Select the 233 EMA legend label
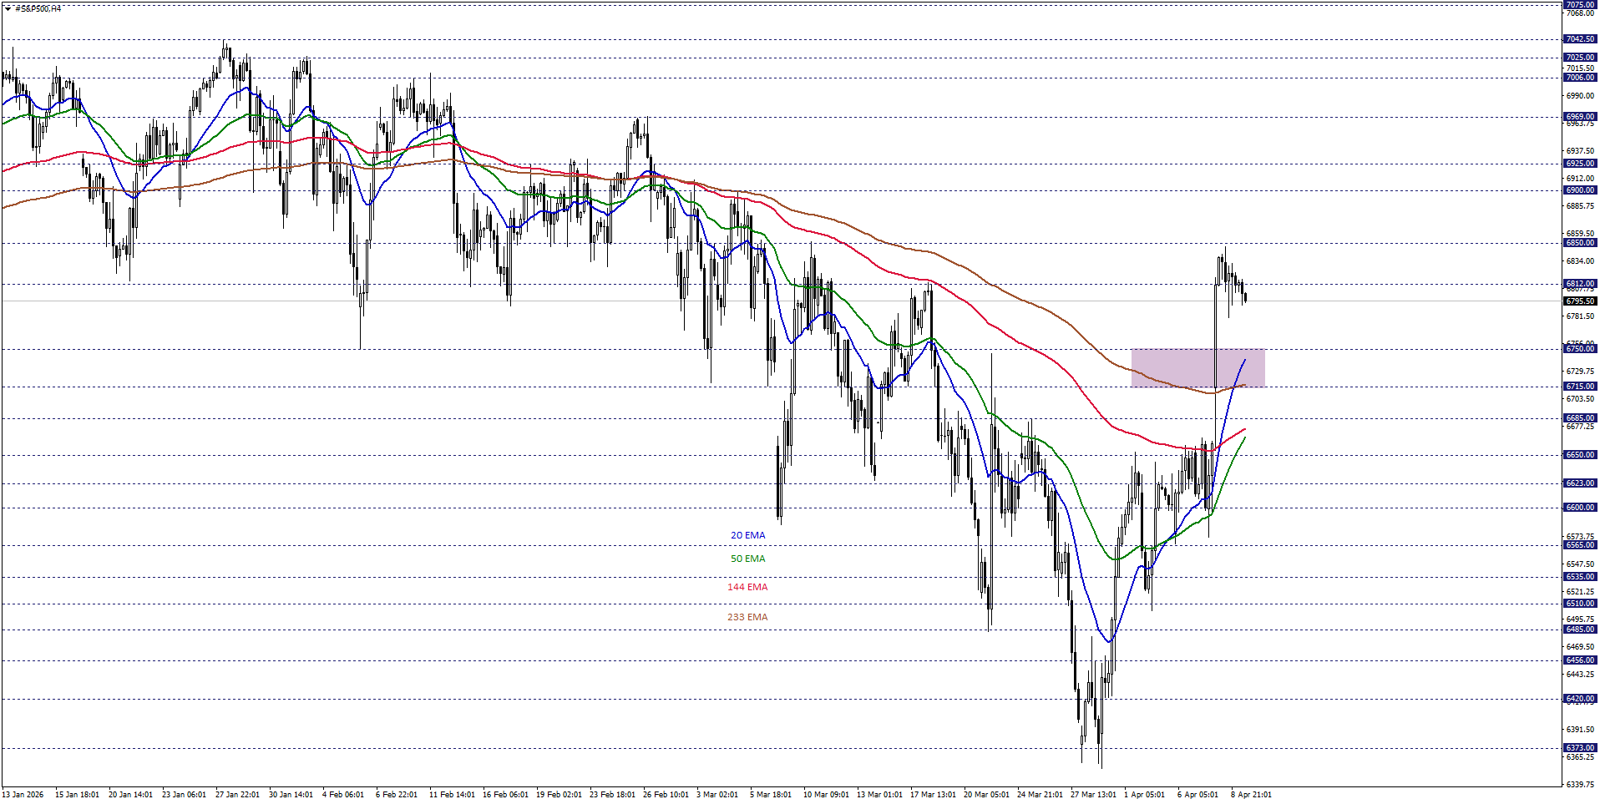Image resolution: width=1600 pixels, height=804 pixels. [x=747, y=617]
